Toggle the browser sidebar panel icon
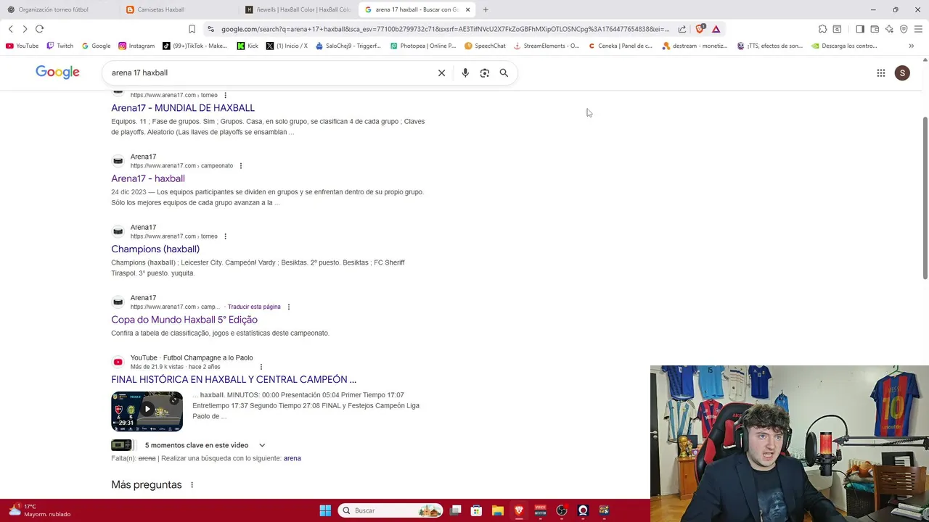 coord(859,29)
